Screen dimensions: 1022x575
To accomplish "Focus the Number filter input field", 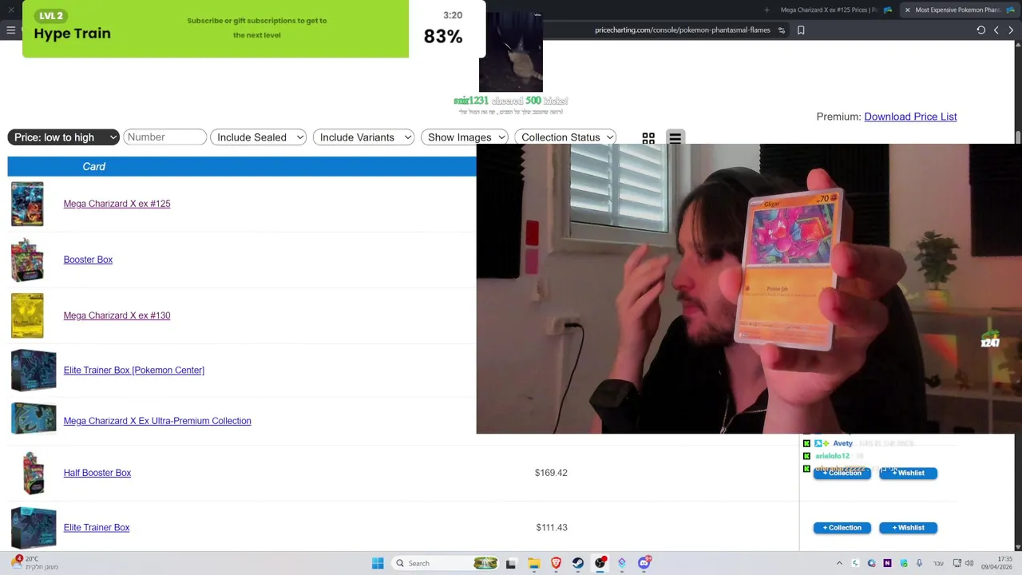I will coord(164,137).
